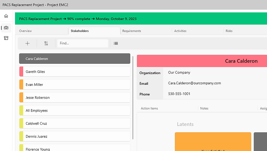Select Cara Calderon in stakeholder list
The width and height of the screenshot is (267, 151).
(75, 58)
